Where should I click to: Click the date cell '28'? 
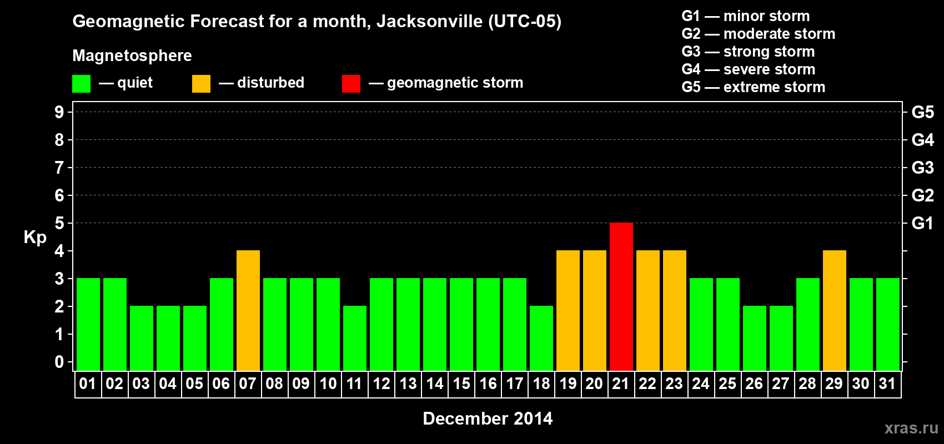[x=807, y=384]
